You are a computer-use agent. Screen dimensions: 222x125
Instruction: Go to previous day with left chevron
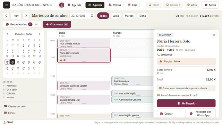(6, 16)
